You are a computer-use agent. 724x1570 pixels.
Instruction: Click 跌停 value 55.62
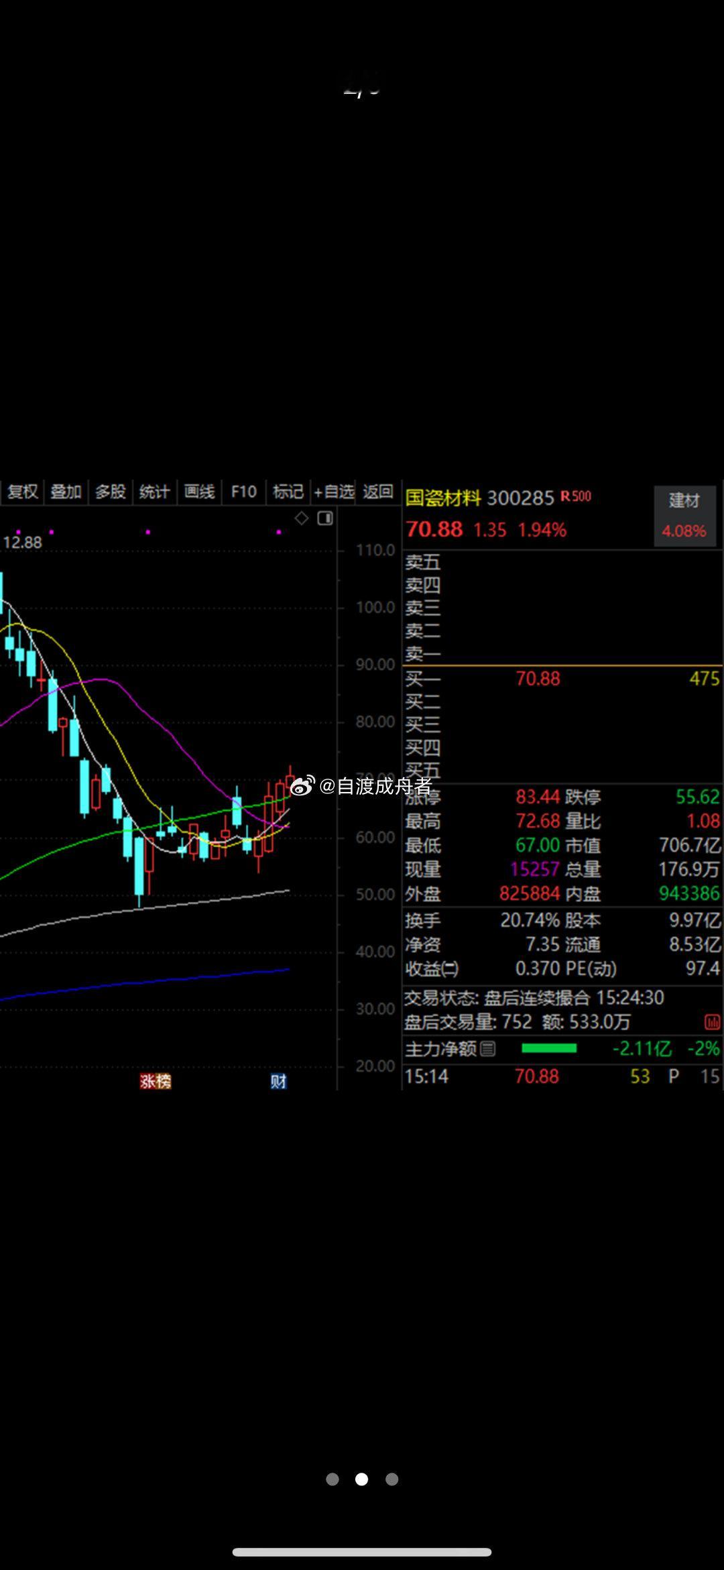[698, 797]
